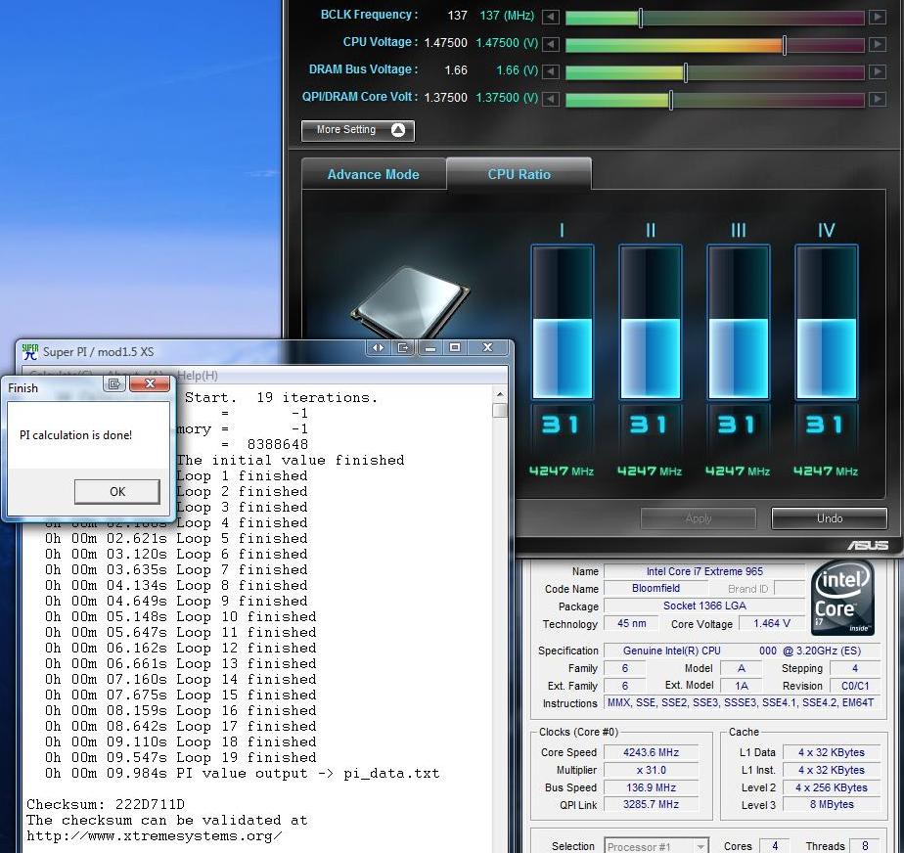The height and width of the screenshot is (853, 904).
Task: Click the Undo button
Action: pyautogui.click(x=829, y=518)
